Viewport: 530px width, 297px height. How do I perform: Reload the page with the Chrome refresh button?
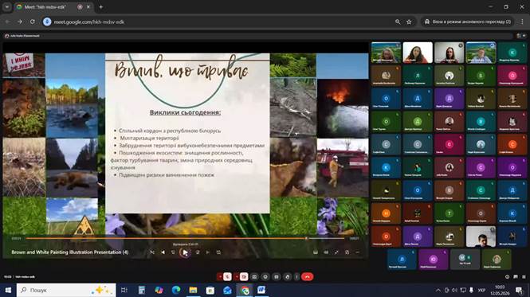pos(33,21)
